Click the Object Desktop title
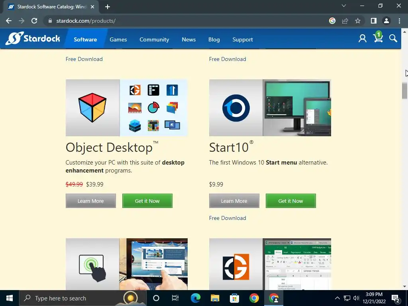Viewport: 408px width, 306px height. pyautogui.click(x=112, y=147)
